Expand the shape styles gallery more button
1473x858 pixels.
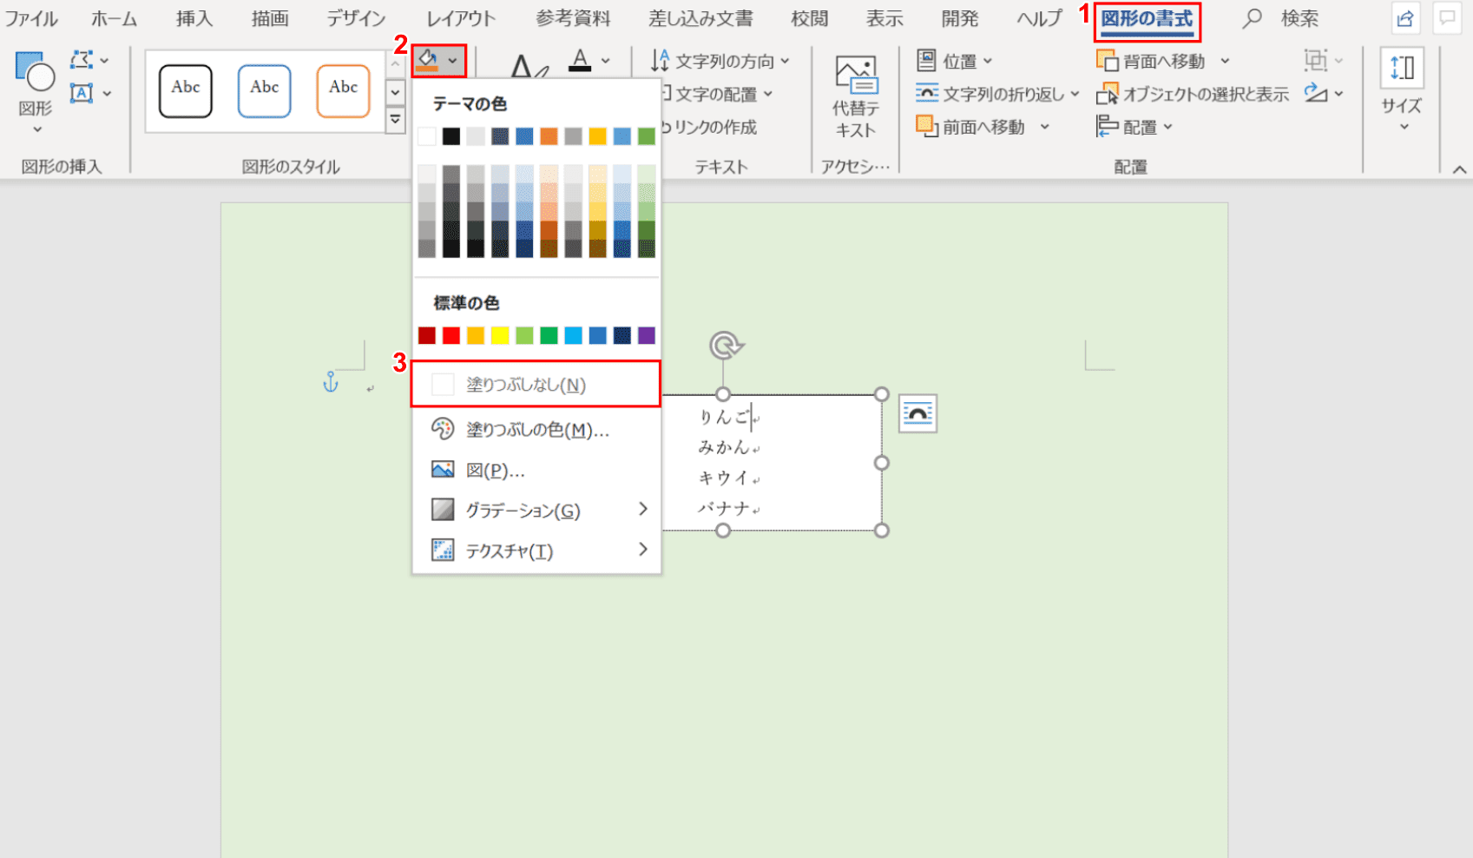396,119
